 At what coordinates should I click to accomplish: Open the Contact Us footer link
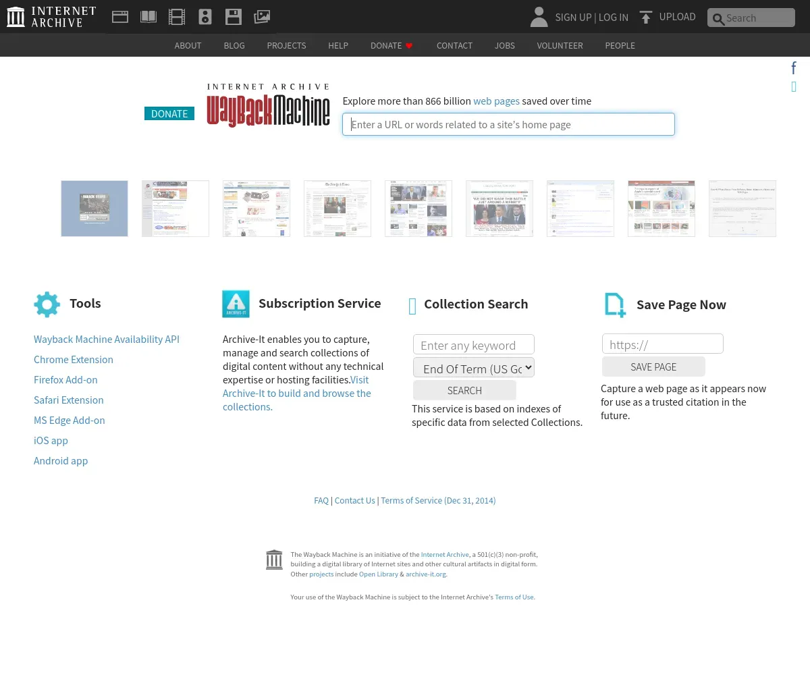click(354, 501)
